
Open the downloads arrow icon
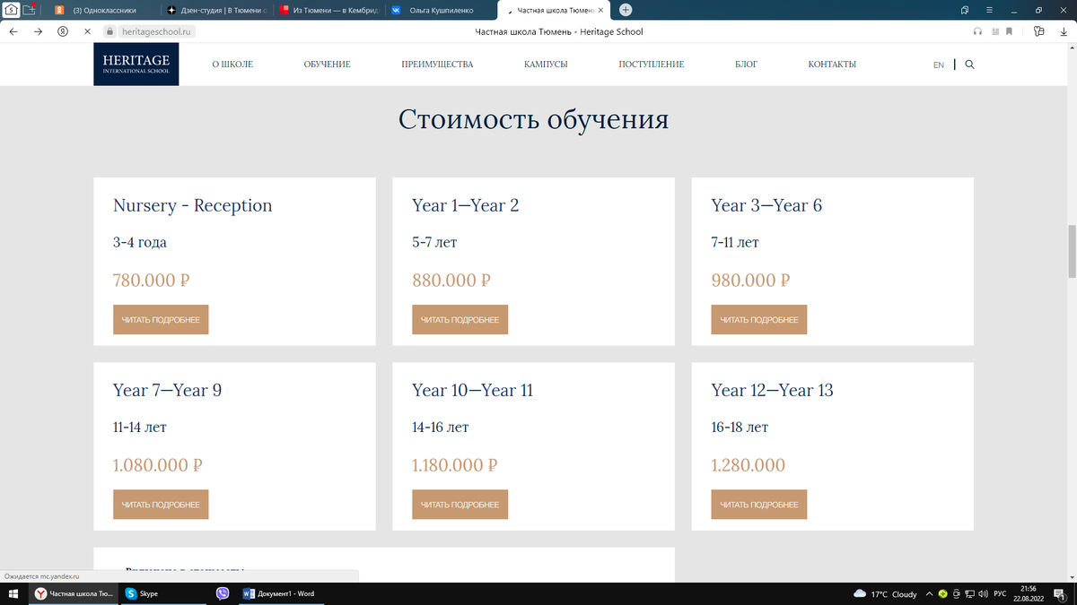[1063, 31]
